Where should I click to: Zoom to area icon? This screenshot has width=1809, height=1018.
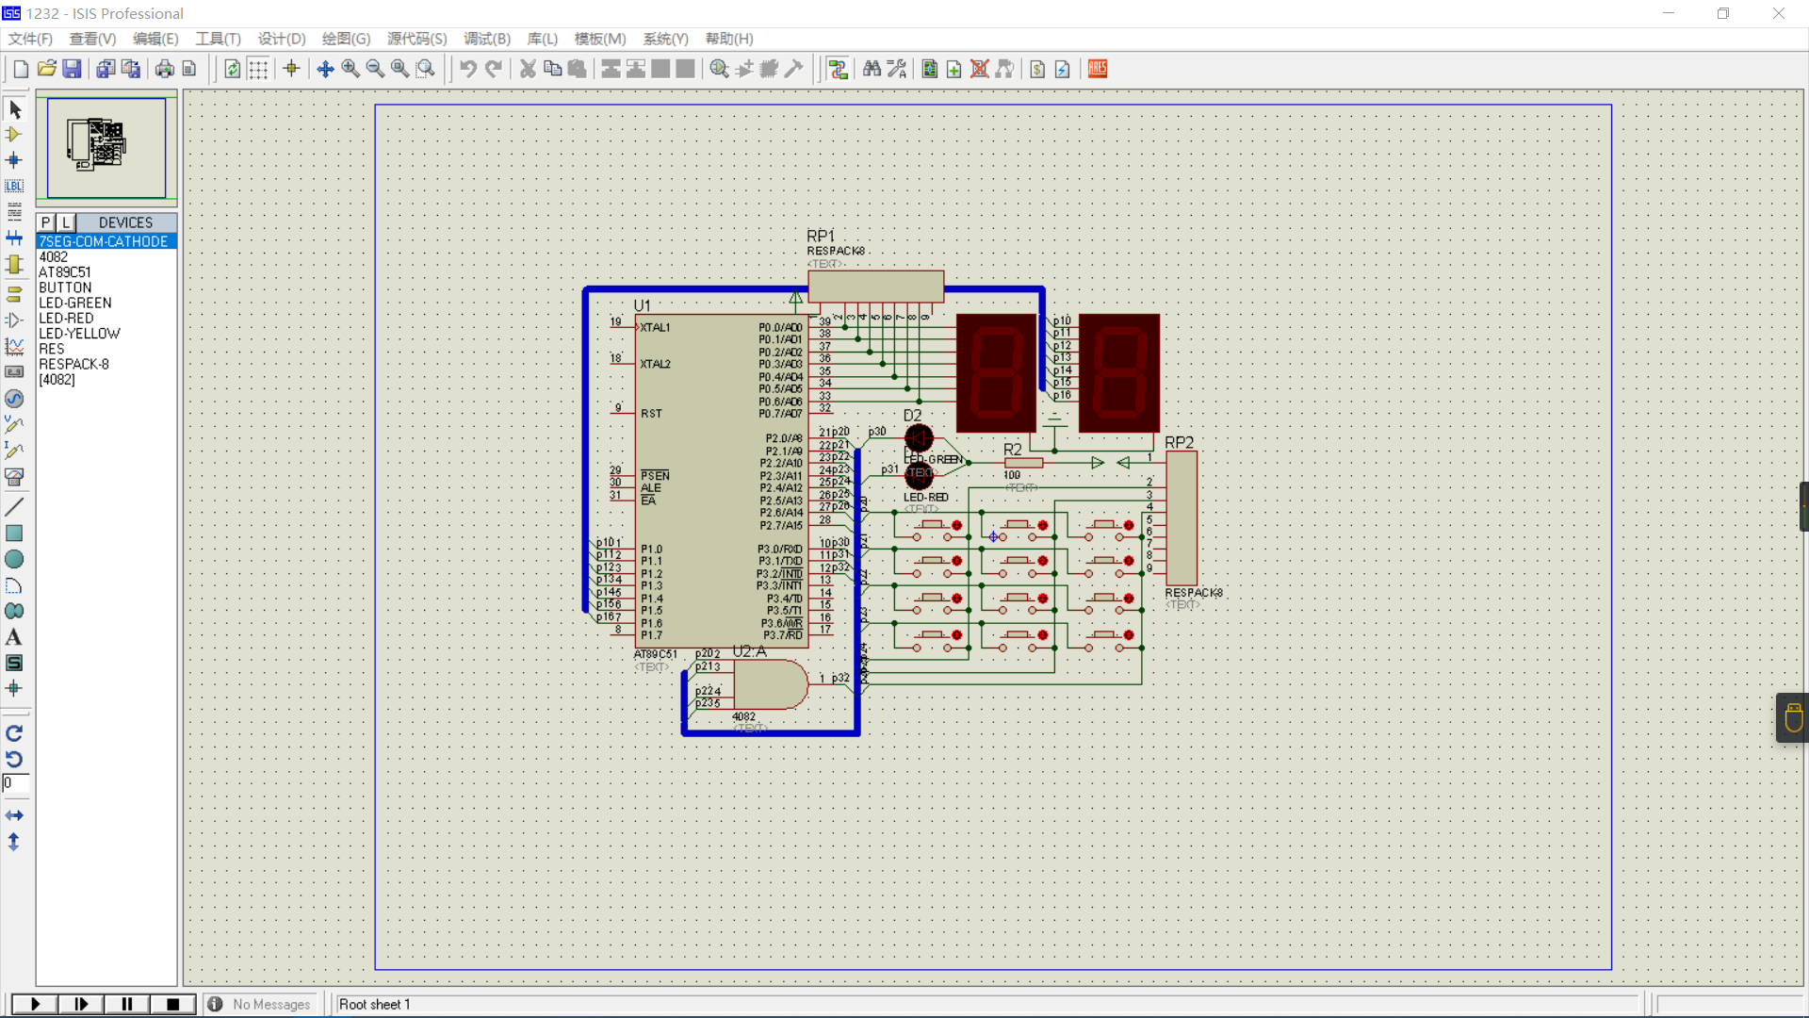426,69
